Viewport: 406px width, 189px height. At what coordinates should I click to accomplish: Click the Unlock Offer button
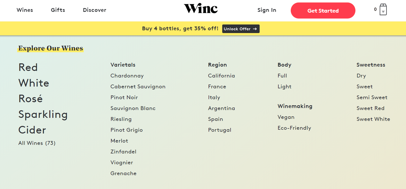coord(241,29)
